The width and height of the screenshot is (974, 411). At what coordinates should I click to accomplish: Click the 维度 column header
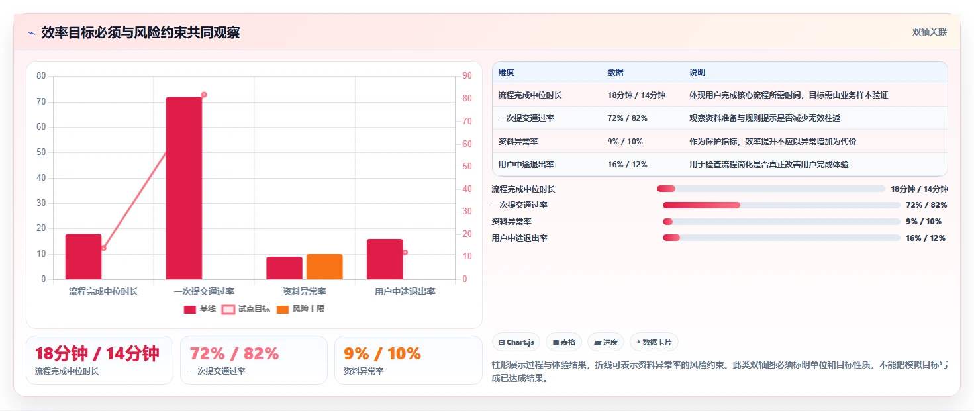(x=507, y=73)
